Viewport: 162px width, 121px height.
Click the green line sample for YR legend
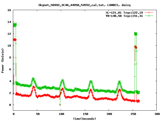pyautogui.click(x=149, y=16)
